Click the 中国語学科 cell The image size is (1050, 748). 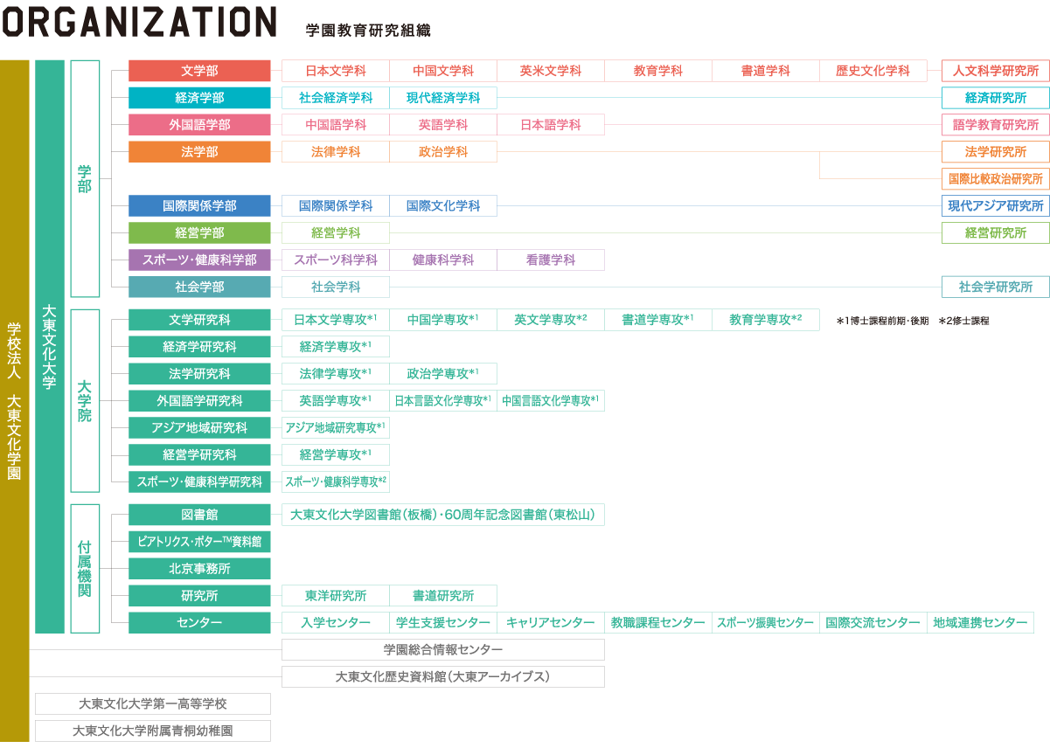(336, 125)
